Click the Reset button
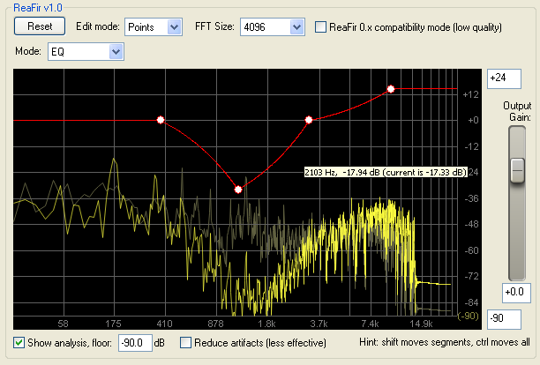This screenshot has height=365, width=540. click(39, 27)
